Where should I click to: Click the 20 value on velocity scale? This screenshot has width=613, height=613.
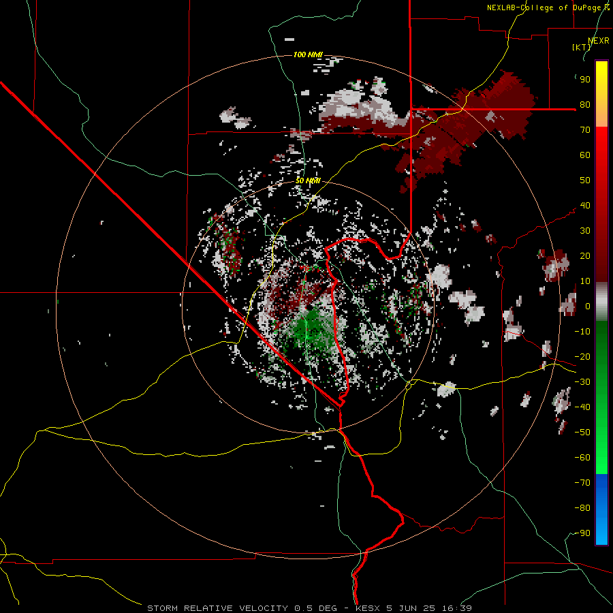point(585,256)
